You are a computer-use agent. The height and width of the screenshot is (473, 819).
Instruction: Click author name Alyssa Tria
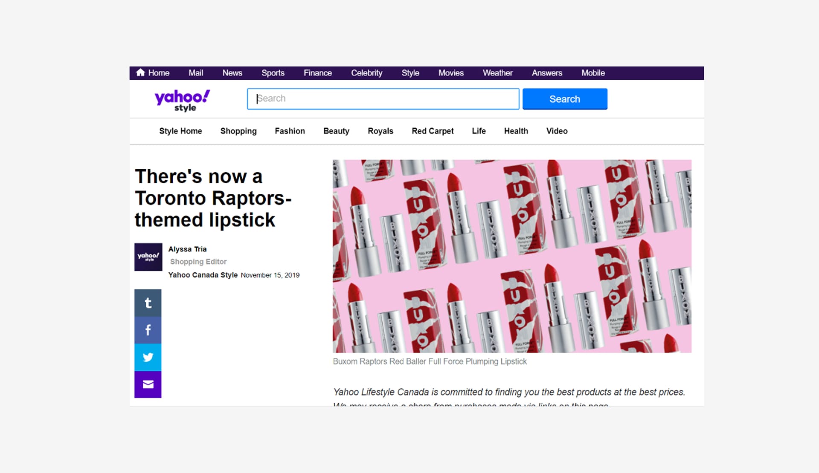tap(187, 249)
